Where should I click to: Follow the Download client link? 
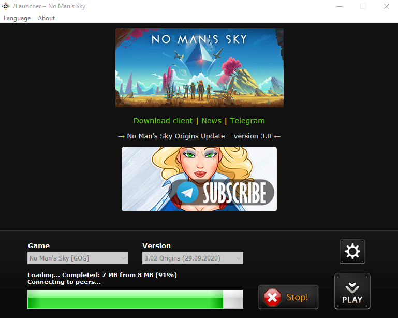point(163,121)
